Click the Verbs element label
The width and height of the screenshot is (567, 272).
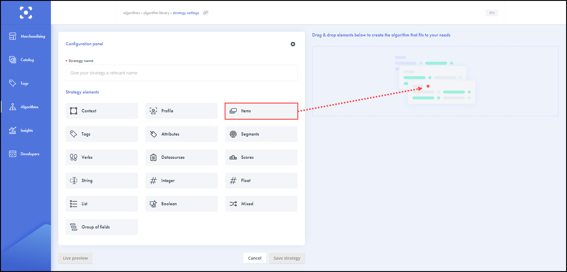click(x=87, y=157)
